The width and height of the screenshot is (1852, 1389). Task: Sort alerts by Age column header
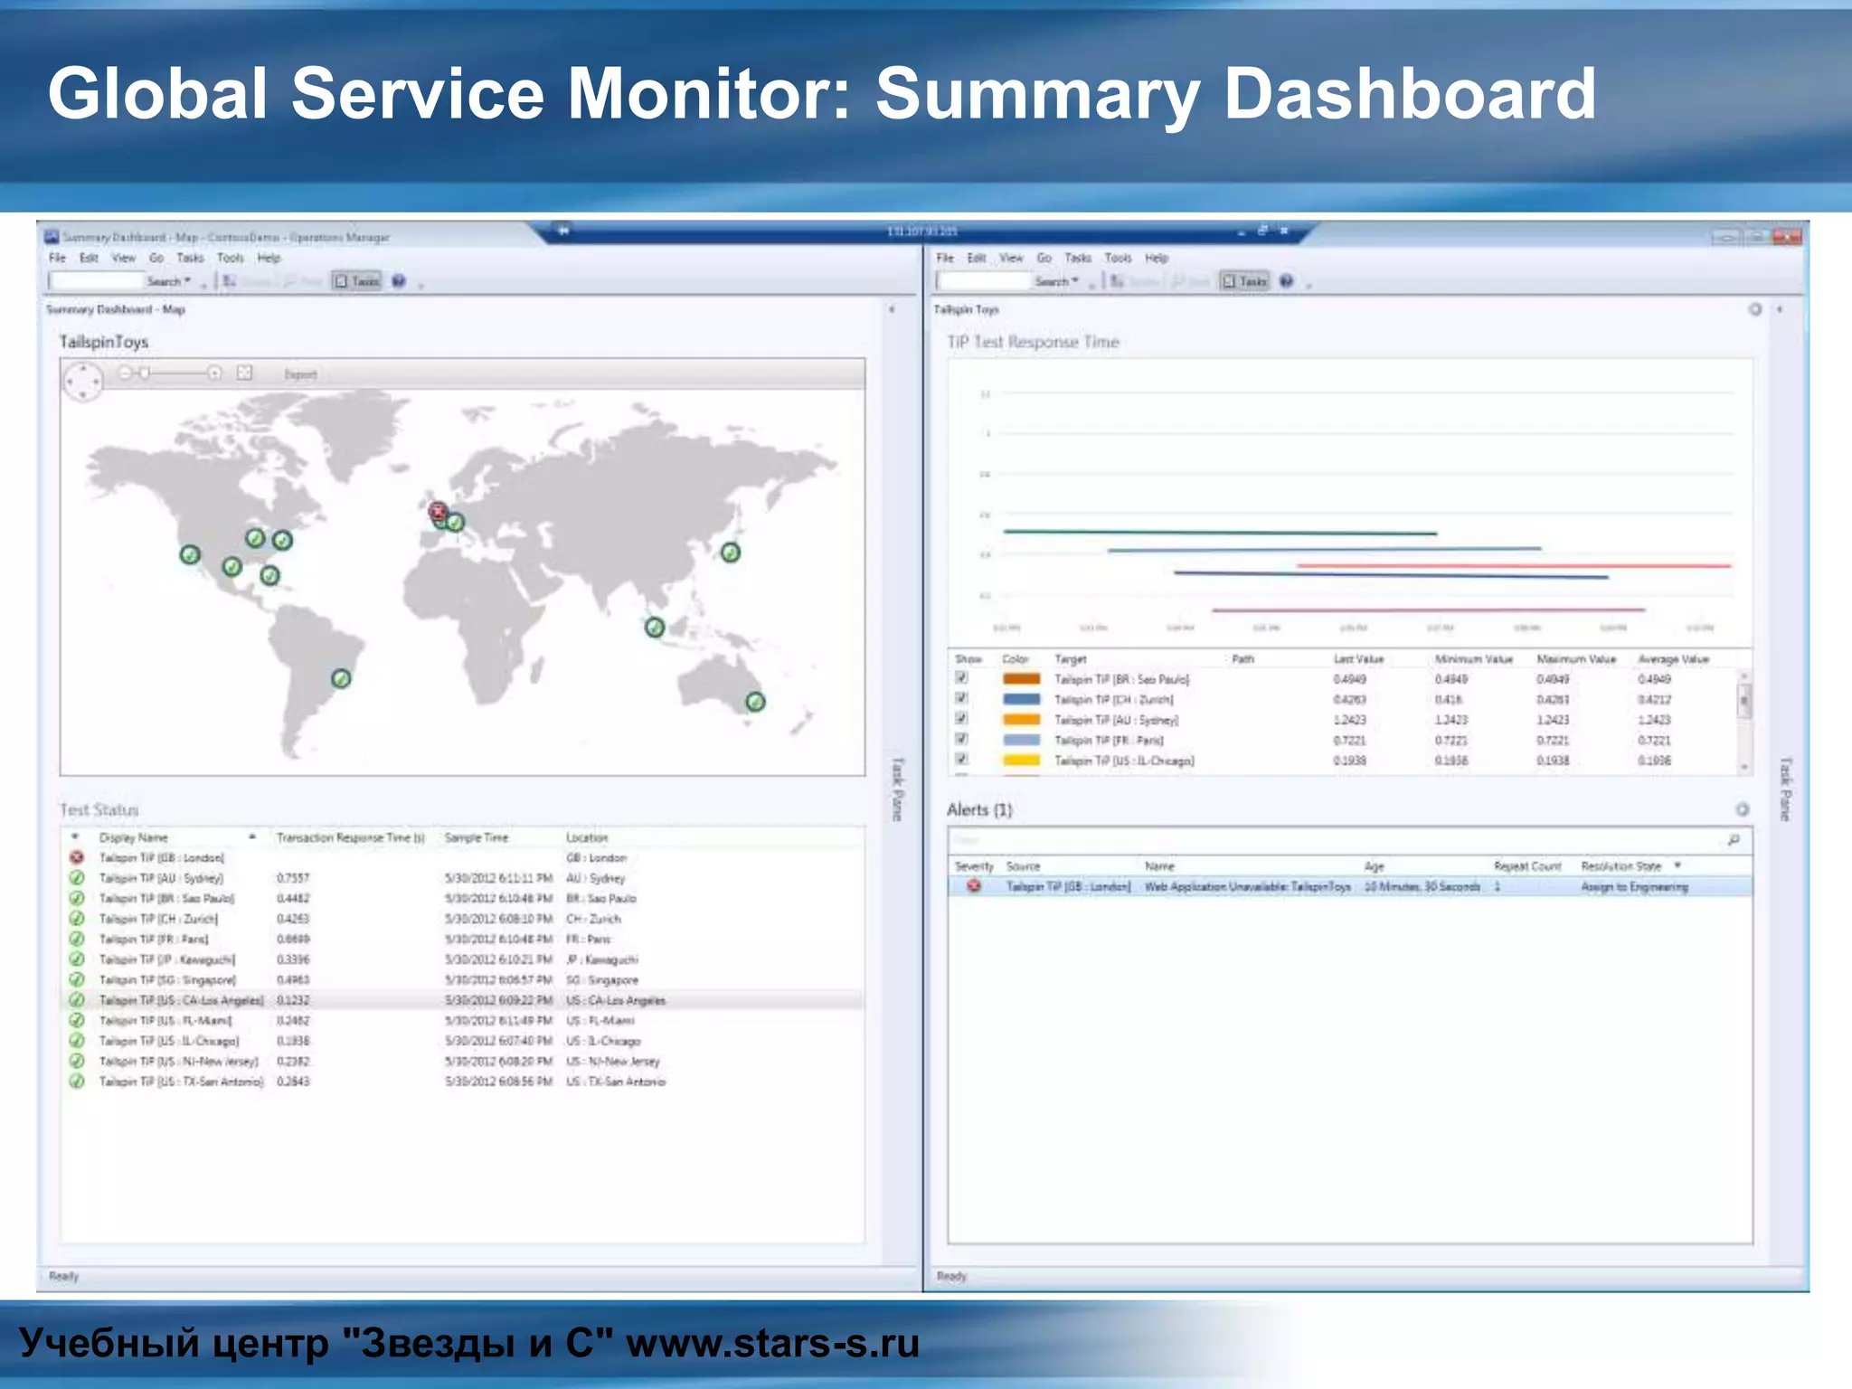1375,865
